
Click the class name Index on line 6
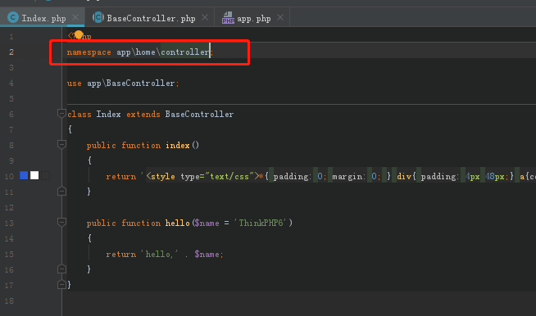click(108, 114)
